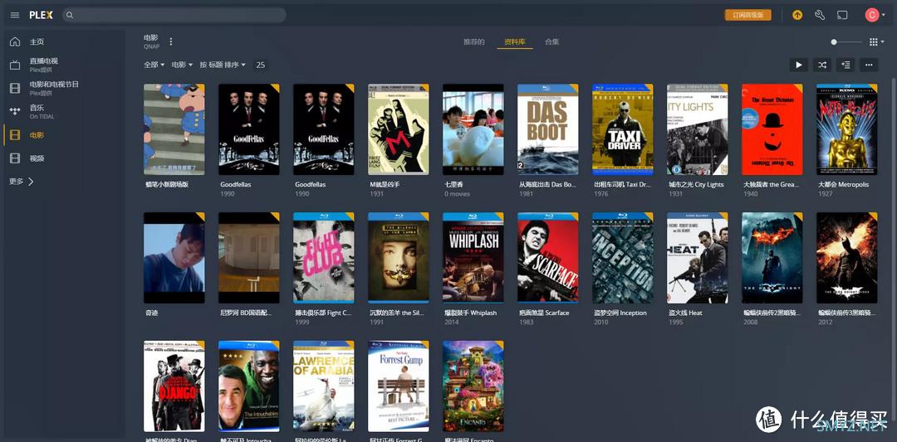This screenshot has height=442, width=897.
Task: Open the Great Dictator poster
Action: 772,129
